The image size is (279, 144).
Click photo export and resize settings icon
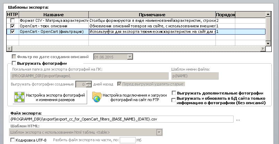(x=19, y=97)
